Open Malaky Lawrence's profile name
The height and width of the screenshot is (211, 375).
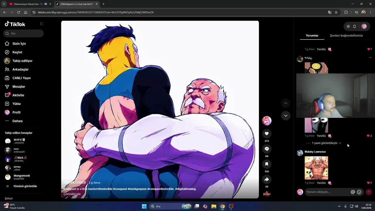tap(315, 152)
